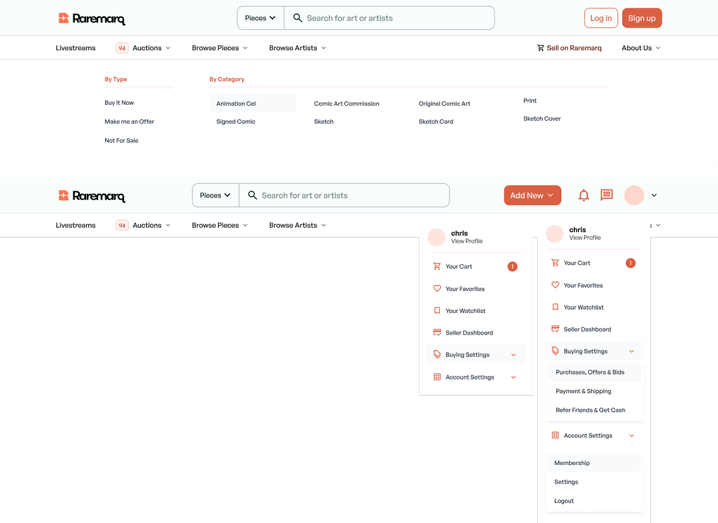Switch to the Browse Artists menu
Image resolution: width=718 pixels, height=523 pixels.
point(293,48)
